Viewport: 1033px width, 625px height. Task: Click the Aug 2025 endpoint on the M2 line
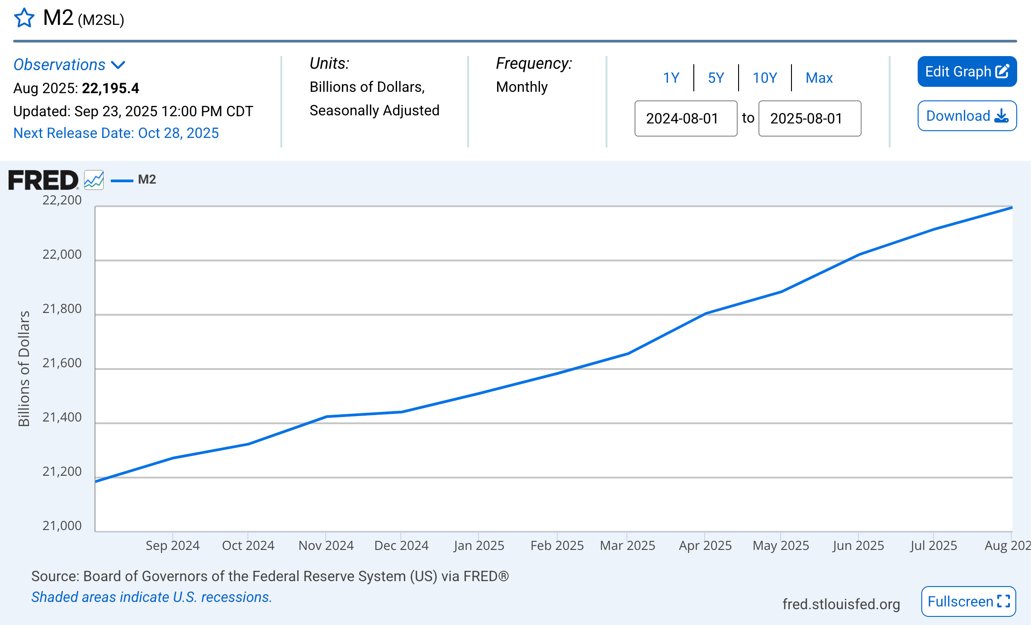coord(1011,208)
